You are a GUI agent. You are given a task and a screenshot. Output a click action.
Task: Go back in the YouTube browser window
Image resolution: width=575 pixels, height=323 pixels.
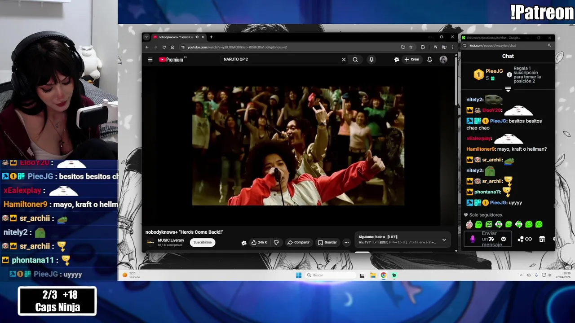click(x=147, y=47)
